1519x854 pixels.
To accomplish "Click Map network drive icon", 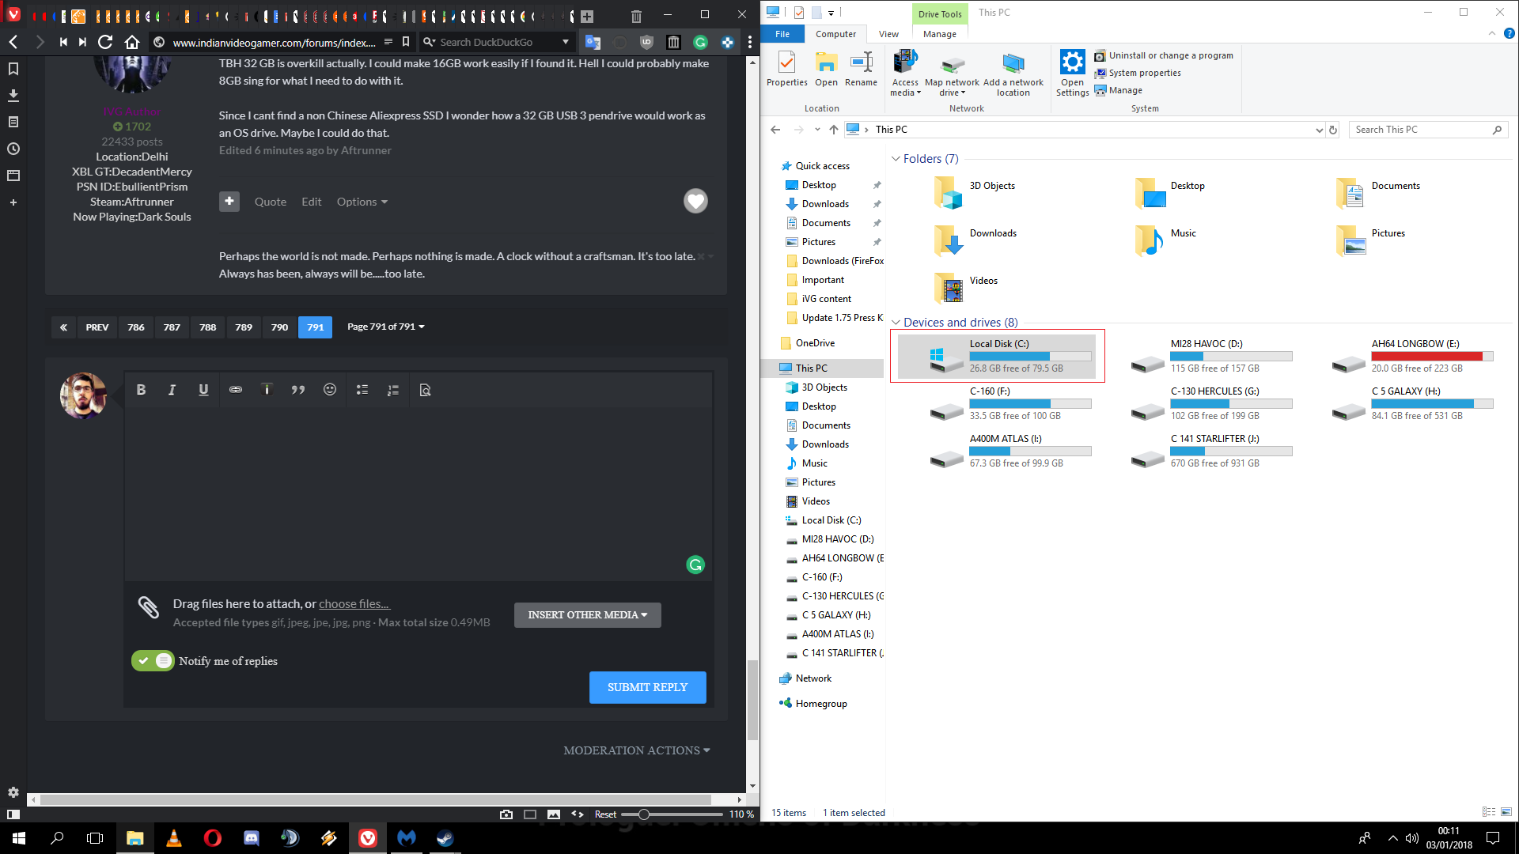I will pyautogui.click(x=952, y=63).
